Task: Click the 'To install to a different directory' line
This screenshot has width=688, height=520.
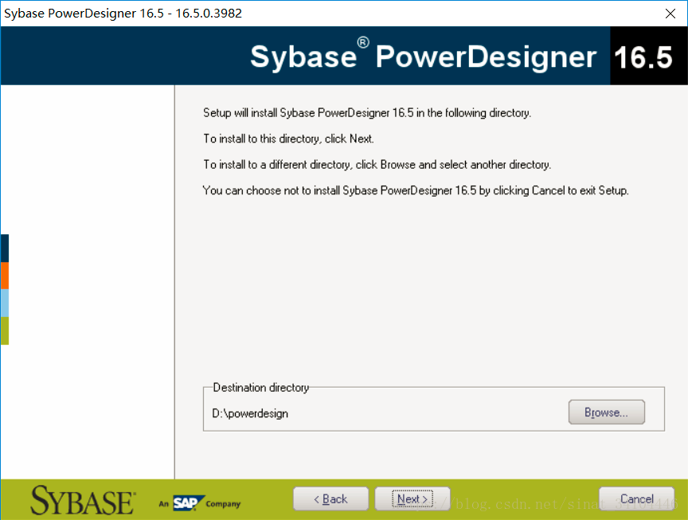Action: coord(377,165)
